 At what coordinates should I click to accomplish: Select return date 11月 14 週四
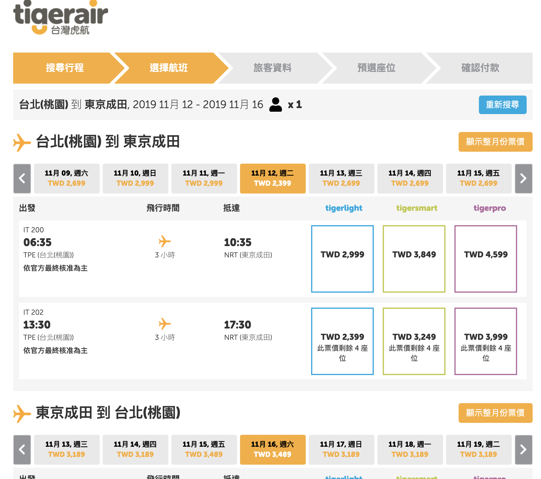(136, 450)
